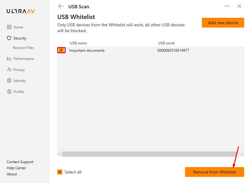Go to the Security section label
Screen dimensions: 250x183
point(20,38)
